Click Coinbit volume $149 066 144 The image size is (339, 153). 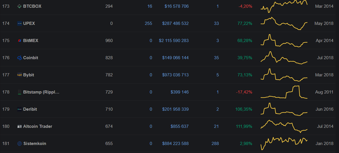[x=175, y=58]
